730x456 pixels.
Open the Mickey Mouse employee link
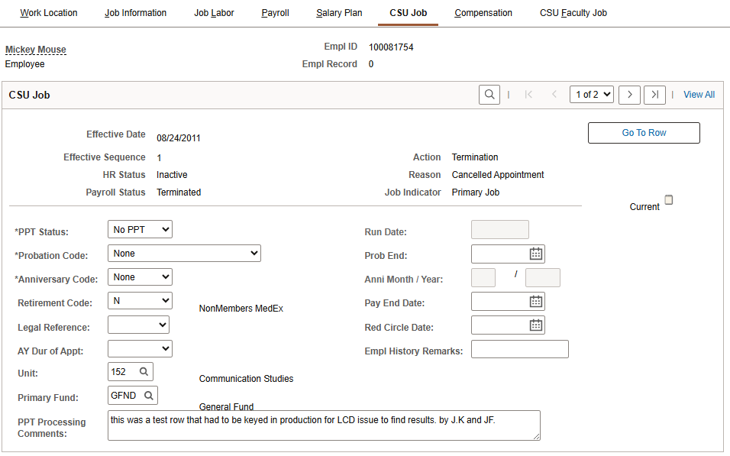click(36, 50)
